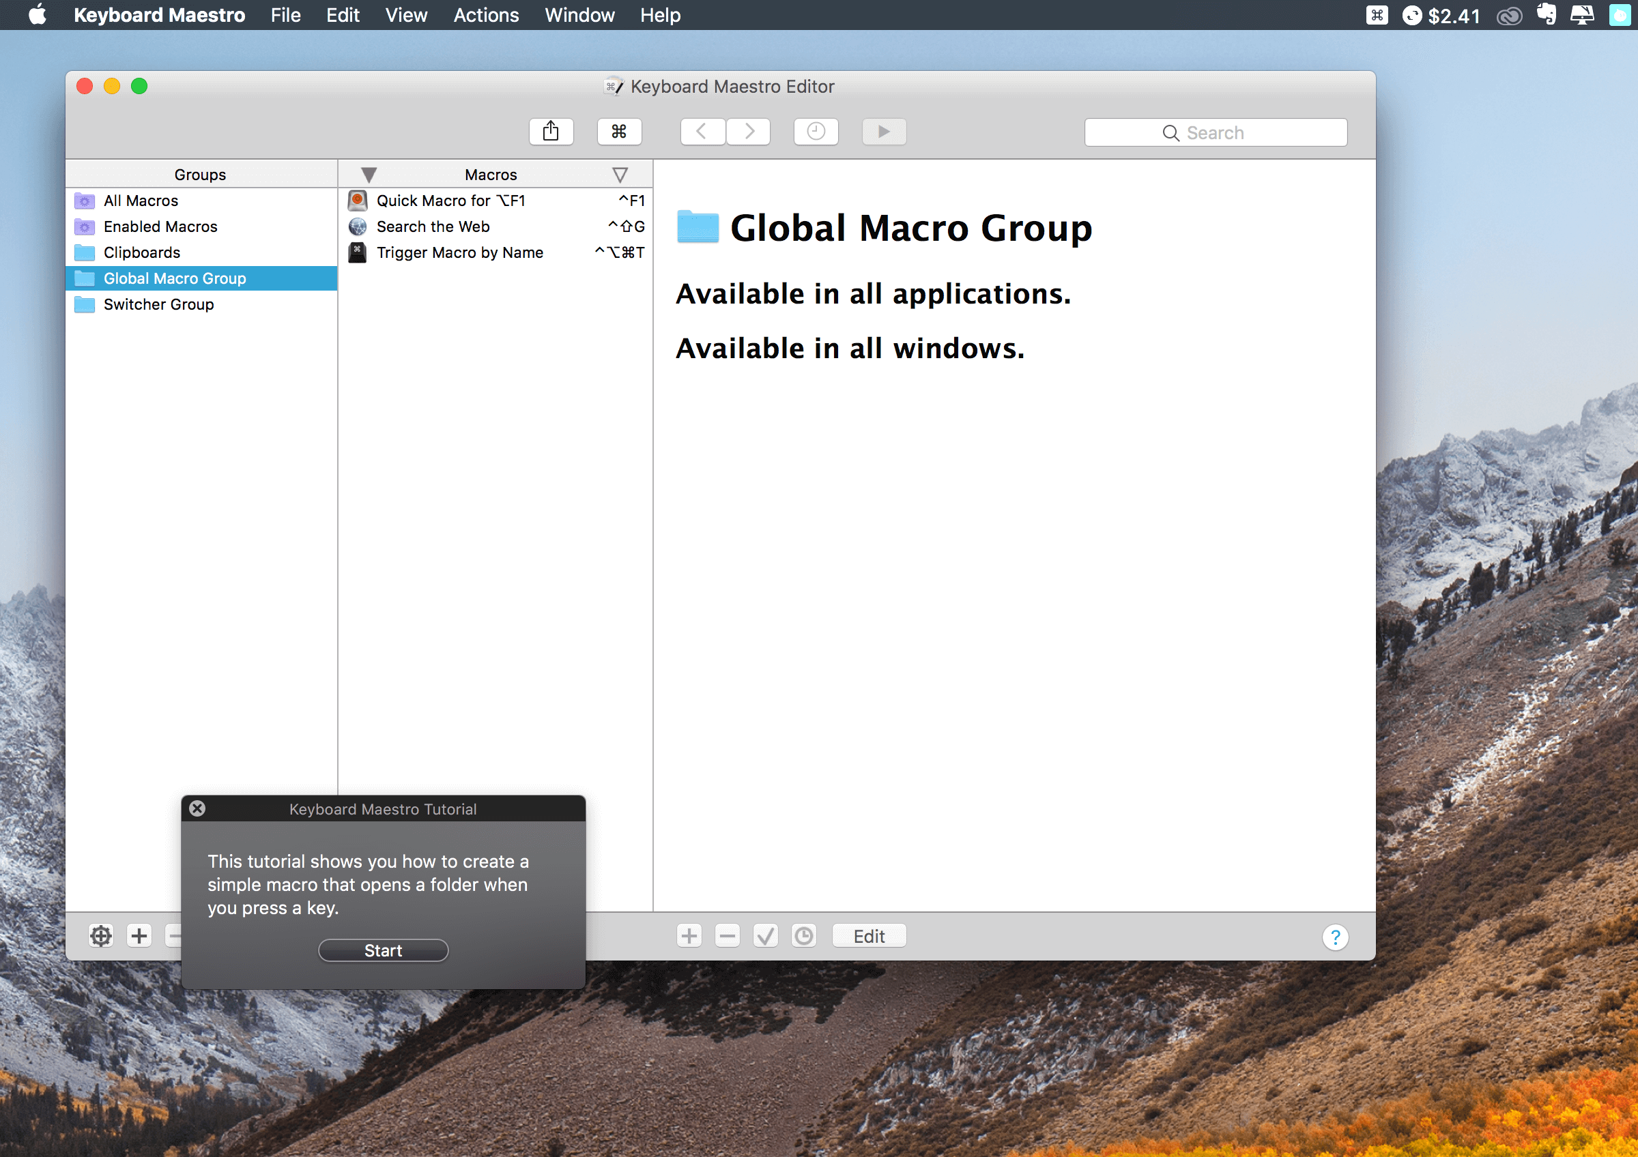Viewport: 1638px width, 1157px height.
Task: Click the Keyboard Maestro status menu bar icon
Action: click(x=1377, y=15)
